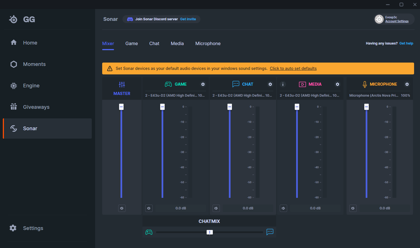This screenshot has height=248, width=420.
Task: Mute the Master channel
Action: click(x=122, y=208)
